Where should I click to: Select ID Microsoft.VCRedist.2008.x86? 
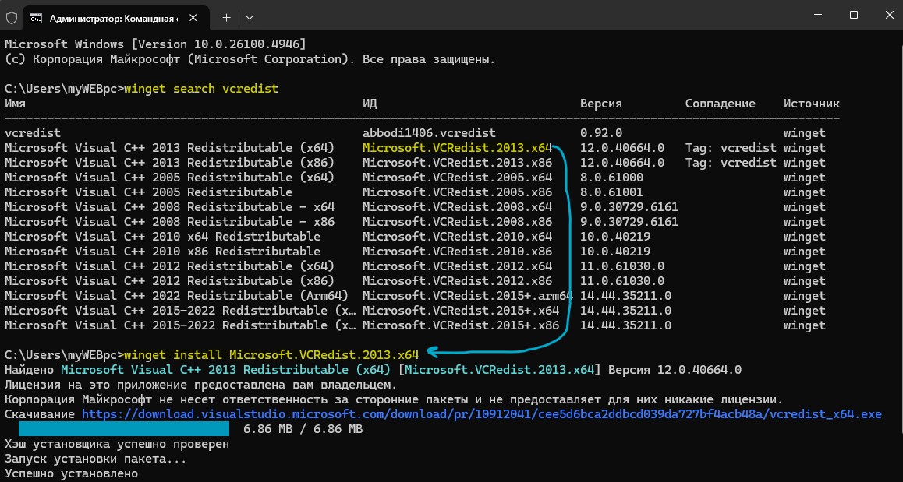click(457, 222)
